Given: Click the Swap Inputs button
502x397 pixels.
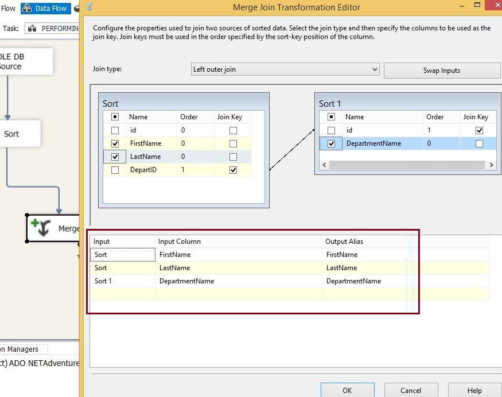Looking at the screenshot, I should [442, 70].
